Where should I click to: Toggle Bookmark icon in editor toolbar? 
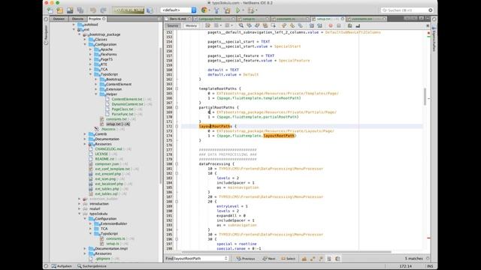coord(300,25)
